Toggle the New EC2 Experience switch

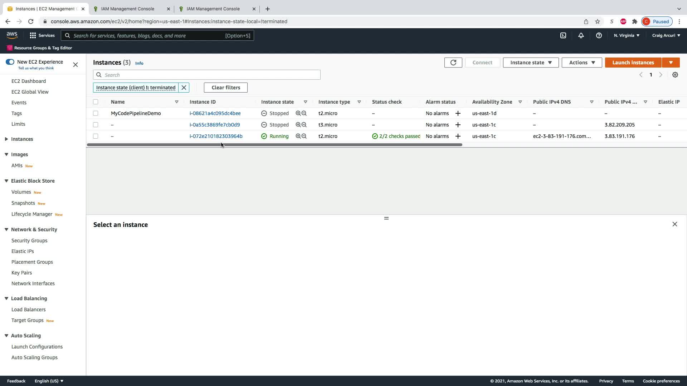tap(10, 62)
